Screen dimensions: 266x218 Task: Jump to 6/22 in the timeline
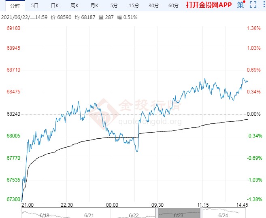134,215
